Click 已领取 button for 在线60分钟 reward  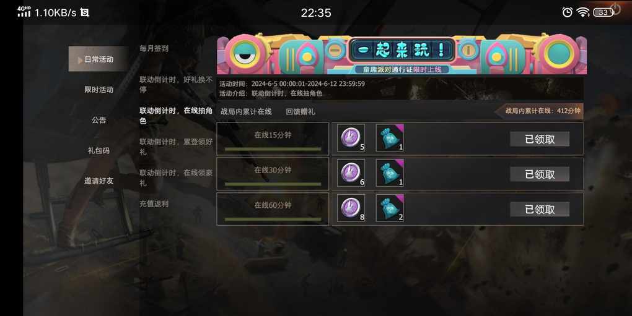pyautogui.click(x=540, y=209)
